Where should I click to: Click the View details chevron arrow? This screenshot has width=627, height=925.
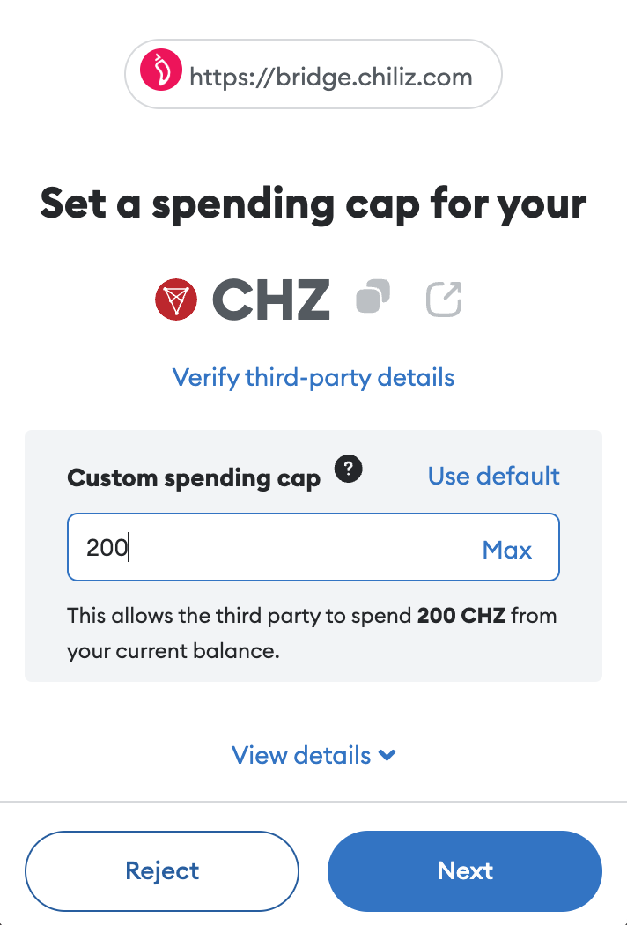pos(387,755)
